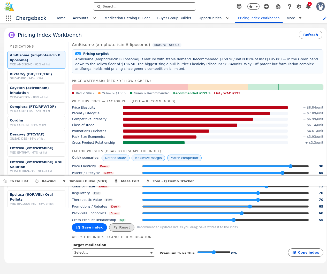
Task: Click the Save index button
Action: [89, 227]
